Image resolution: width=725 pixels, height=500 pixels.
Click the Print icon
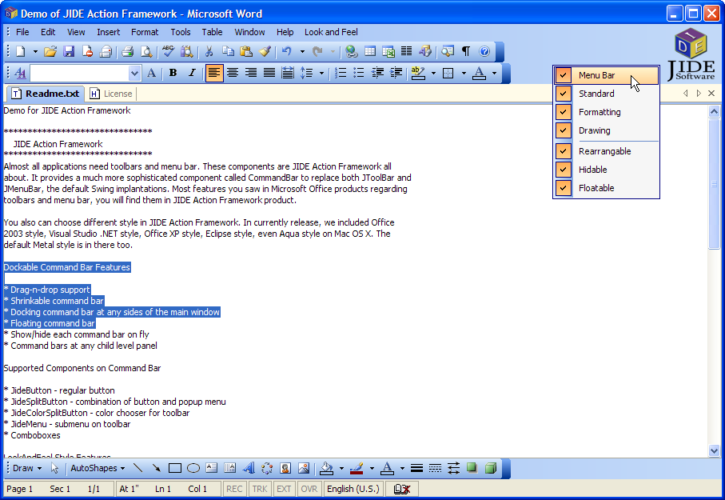click(x=128, y=51)
